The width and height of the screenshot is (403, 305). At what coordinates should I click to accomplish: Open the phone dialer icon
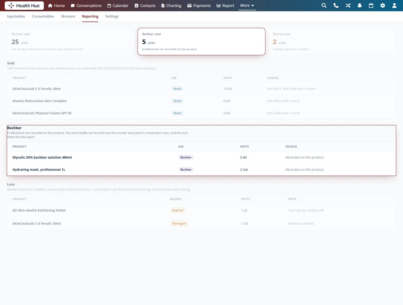tap(336, 6)
